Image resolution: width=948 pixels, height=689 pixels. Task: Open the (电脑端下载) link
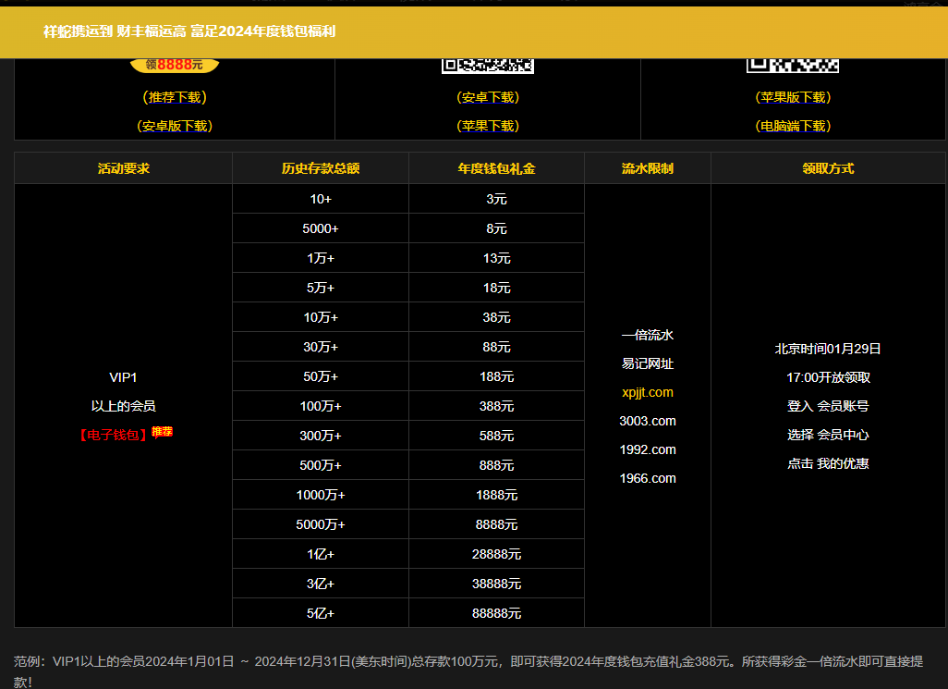coord(793,126)
